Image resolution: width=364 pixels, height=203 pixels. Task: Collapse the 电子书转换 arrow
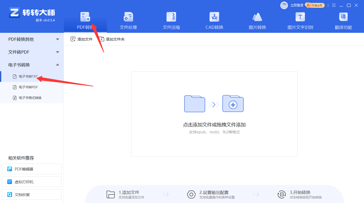[x=58, y=65]
